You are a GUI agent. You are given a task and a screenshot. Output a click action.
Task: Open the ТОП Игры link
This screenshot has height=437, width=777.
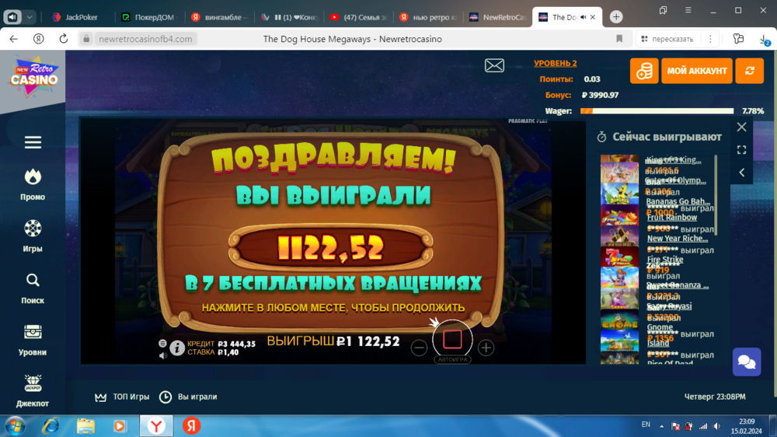(123, 397)
